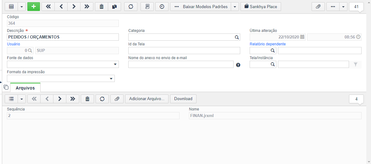This screenshot has height=164, width=371.
Task: Expand the Formato da impressão dropdown
Action: click(111, 79)
